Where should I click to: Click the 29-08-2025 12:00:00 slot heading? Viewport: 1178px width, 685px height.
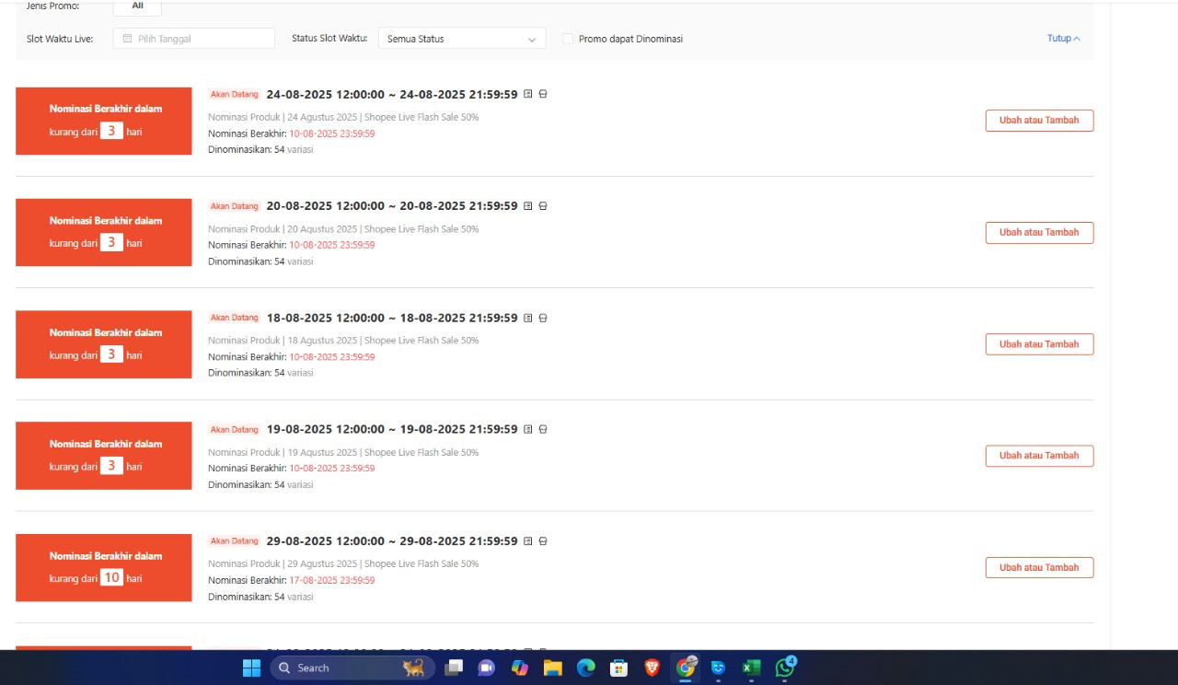click(392, 541)
